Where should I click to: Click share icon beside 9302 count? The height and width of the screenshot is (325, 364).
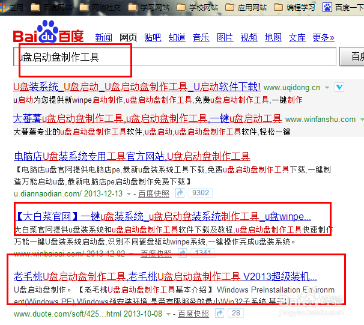[x=180, y=193]
